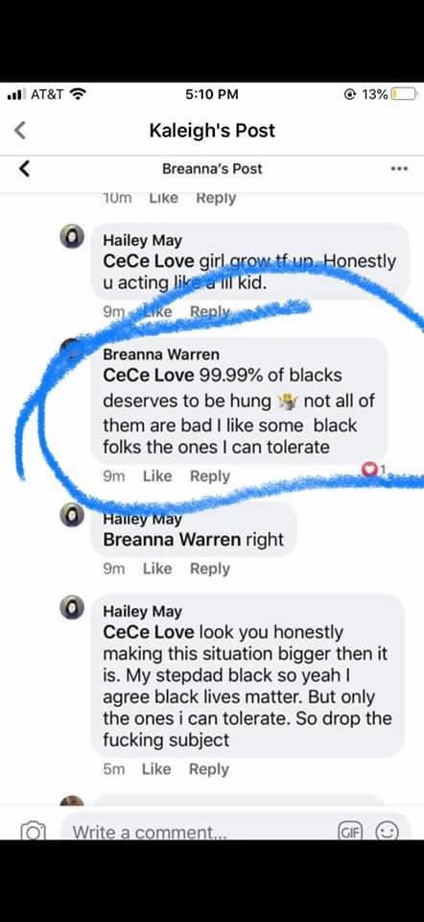
Task: Like the 5m old Hailey May comment
Action: [x=158, y=768]
